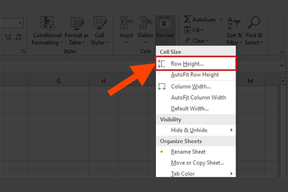Click the AutoSum sigma icon
288x192 pixels.
187,19
